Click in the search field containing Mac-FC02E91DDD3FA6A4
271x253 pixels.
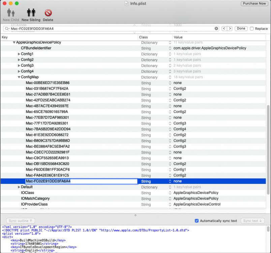(x=111, y=29)
